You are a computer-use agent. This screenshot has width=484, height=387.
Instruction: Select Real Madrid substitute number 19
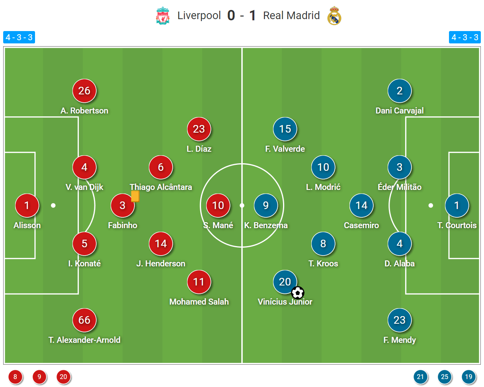click(x=468, y=376)
